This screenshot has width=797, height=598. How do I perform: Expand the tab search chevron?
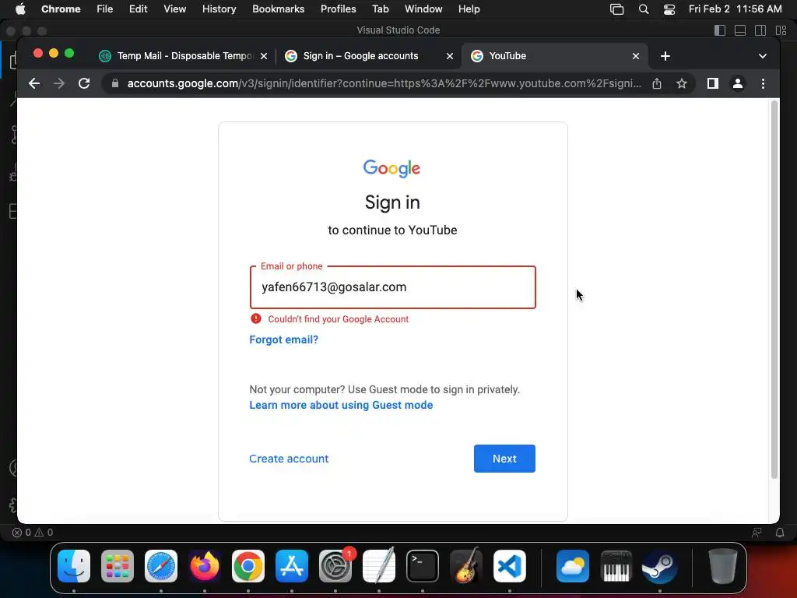click(763, 56)
